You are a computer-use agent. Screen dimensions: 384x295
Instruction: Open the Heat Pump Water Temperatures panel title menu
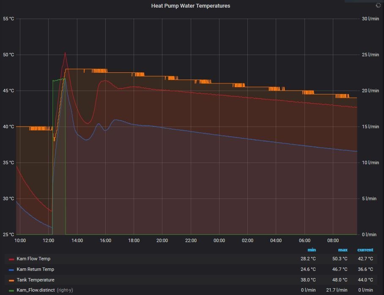click(x=191, y=6)
